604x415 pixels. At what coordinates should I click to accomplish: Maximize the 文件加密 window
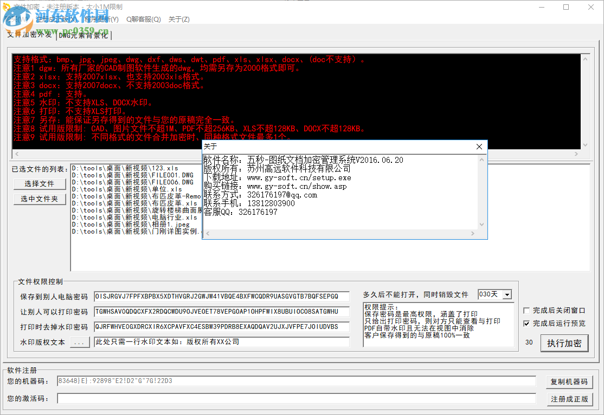click(566, 7)
